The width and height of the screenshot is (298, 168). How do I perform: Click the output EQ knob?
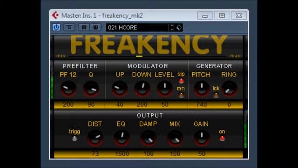[122, 138]
